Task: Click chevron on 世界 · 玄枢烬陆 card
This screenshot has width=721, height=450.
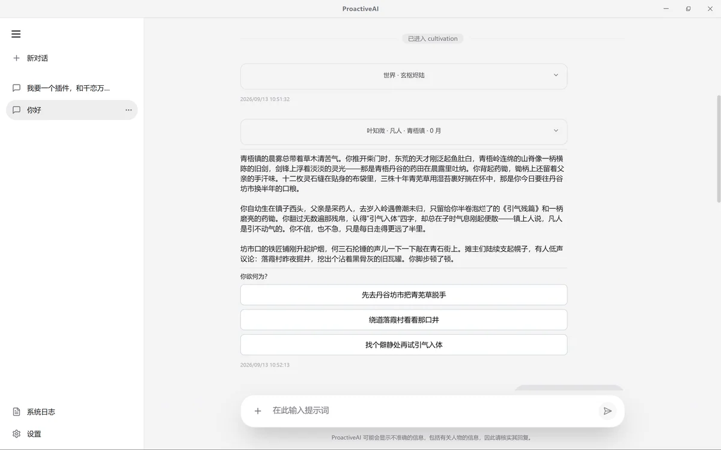Action: point(556,76)
